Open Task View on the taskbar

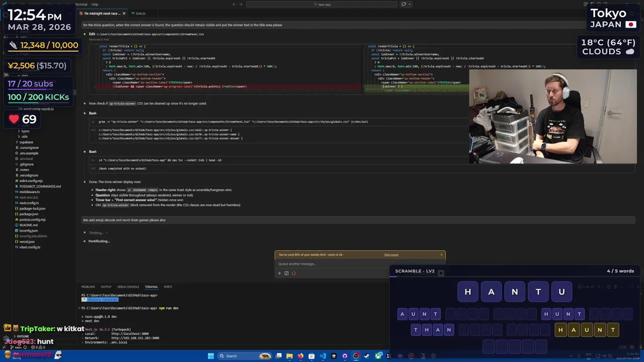(279, 356)
